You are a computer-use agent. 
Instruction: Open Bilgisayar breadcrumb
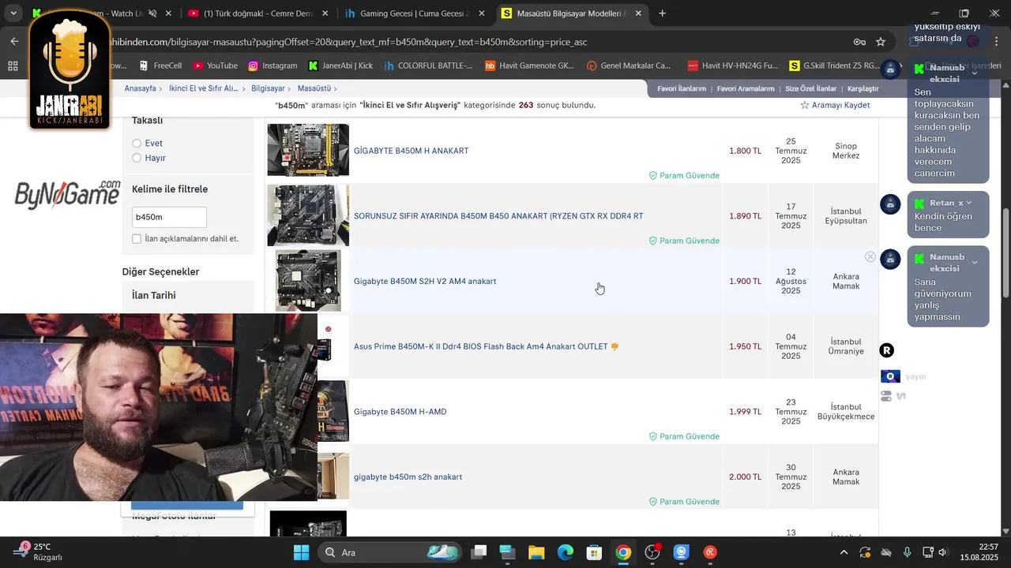point(268,88)
